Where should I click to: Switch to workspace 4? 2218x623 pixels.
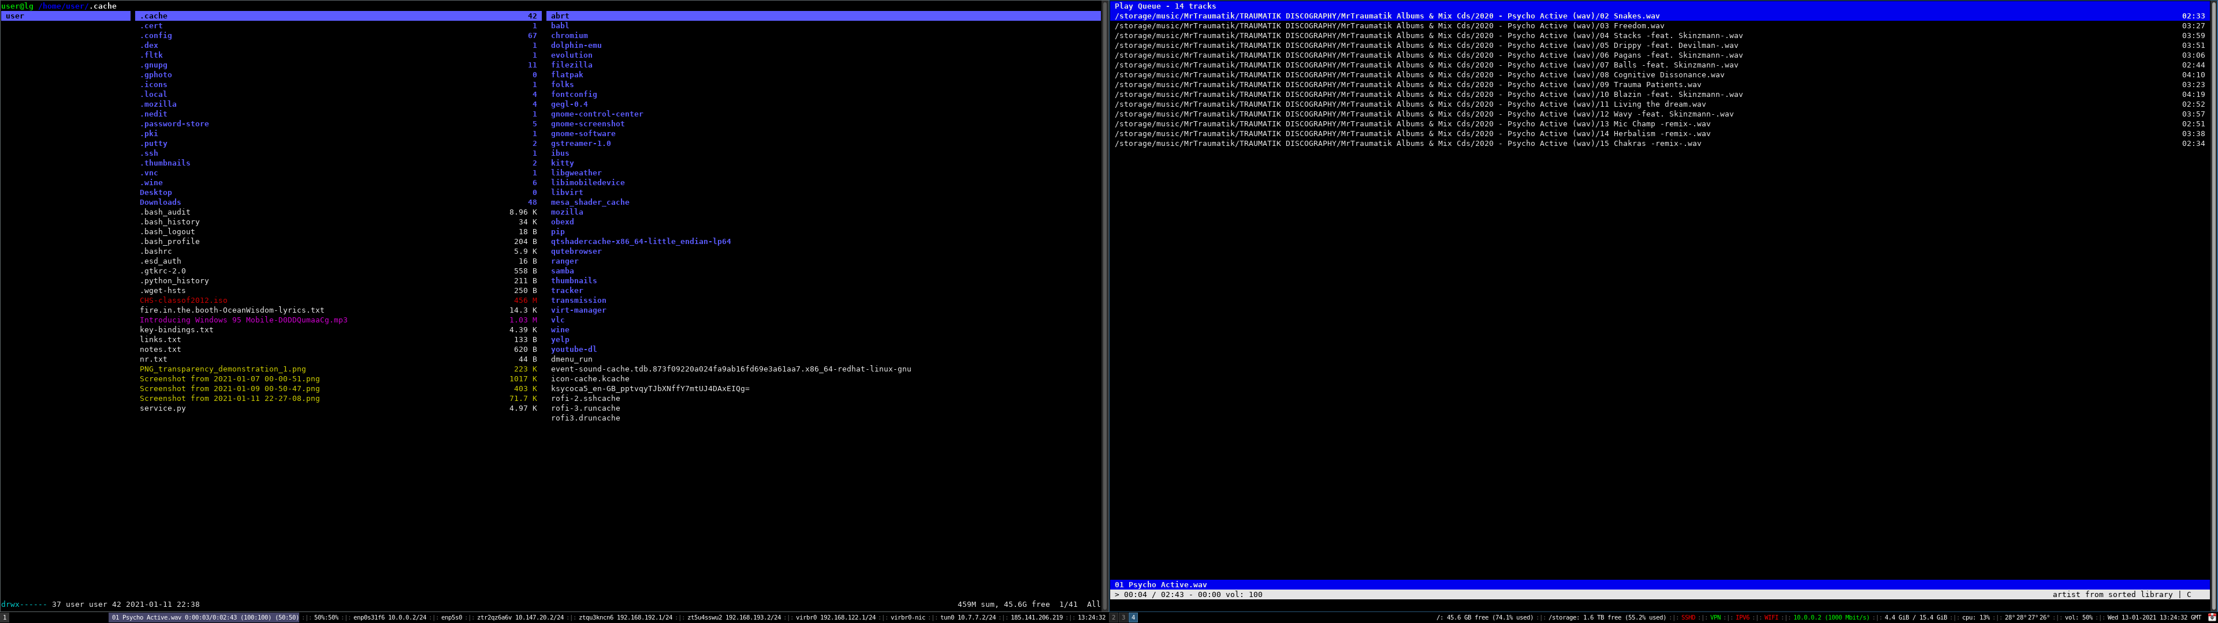1133,617
